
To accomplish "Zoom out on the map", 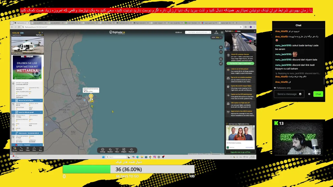I will (x=221, y=52).
